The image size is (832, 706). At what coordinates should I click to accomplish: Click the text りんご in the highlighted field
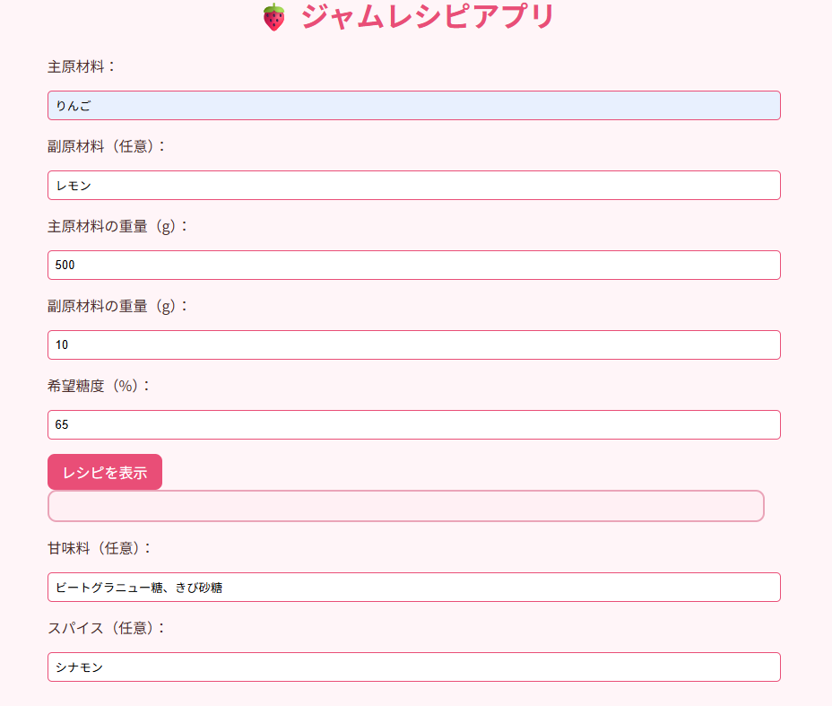pos(74,106)
